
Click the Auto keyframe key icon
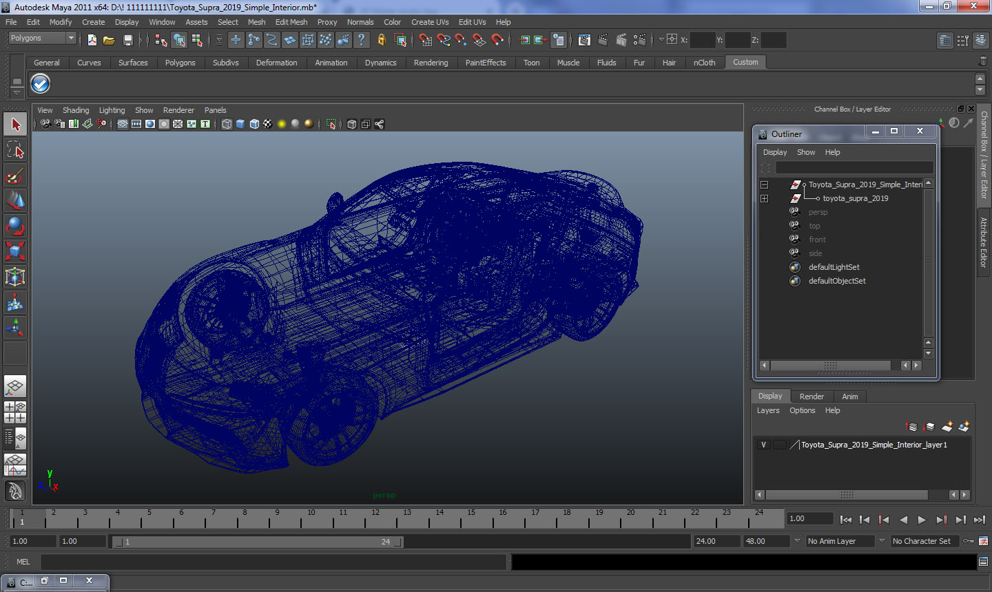coord(969,541)
